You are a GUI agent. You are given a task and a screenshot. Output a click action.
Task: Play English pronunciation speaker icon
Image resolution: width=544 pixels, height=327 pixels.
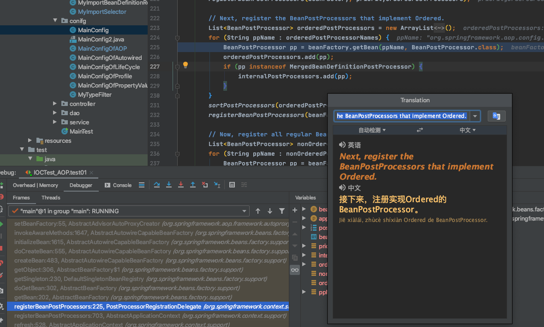tap(342, 145)
